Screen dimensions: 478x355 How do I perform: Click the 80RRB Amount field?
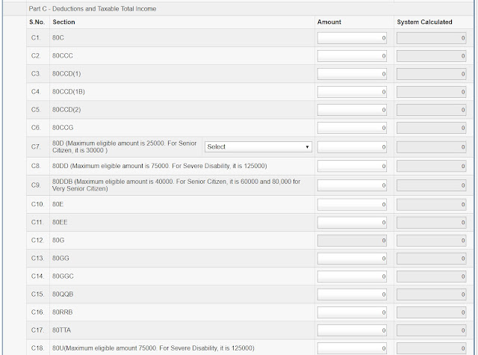tap(353, 312)
